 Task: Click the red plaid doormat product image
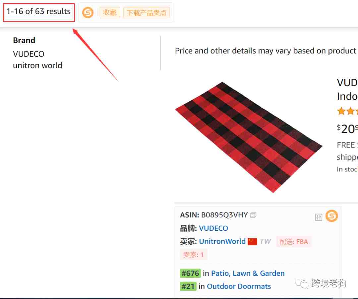249,137
